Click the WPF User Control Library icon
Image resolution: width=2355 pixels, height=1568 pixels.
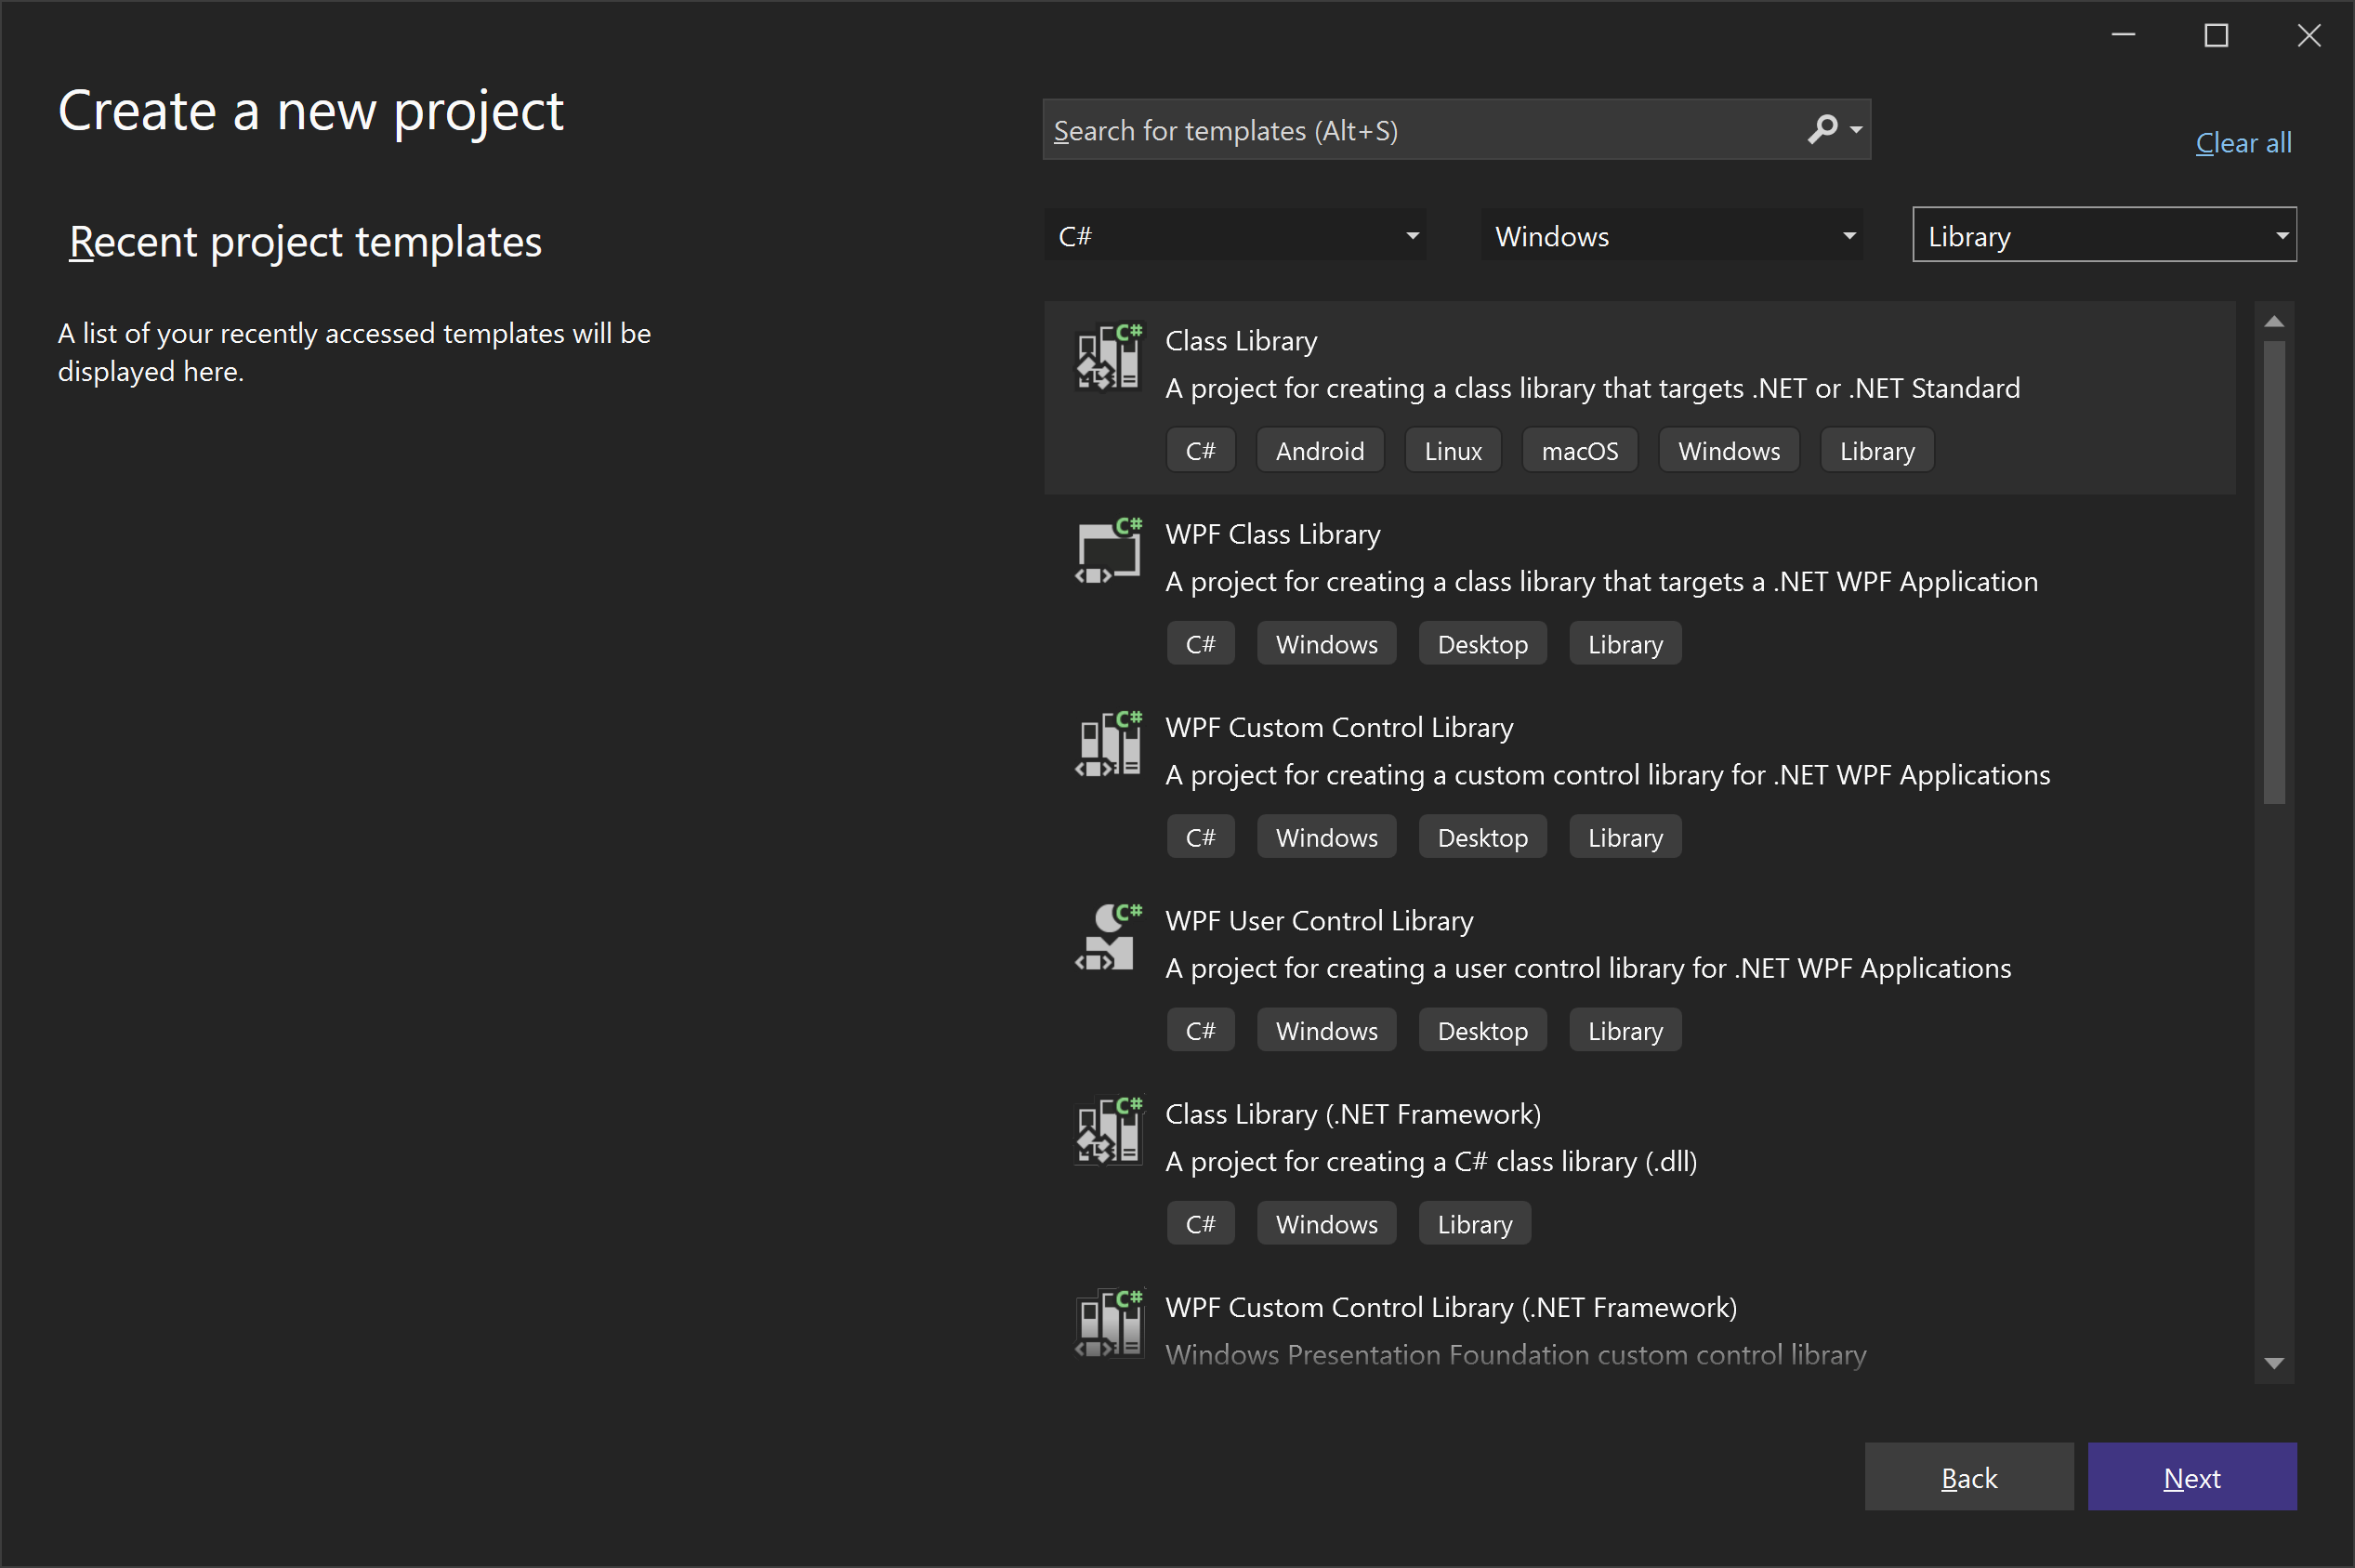tap(1109, 936)
